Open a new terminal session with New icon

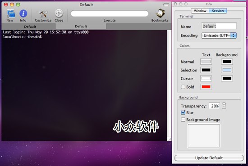[11, 13]
